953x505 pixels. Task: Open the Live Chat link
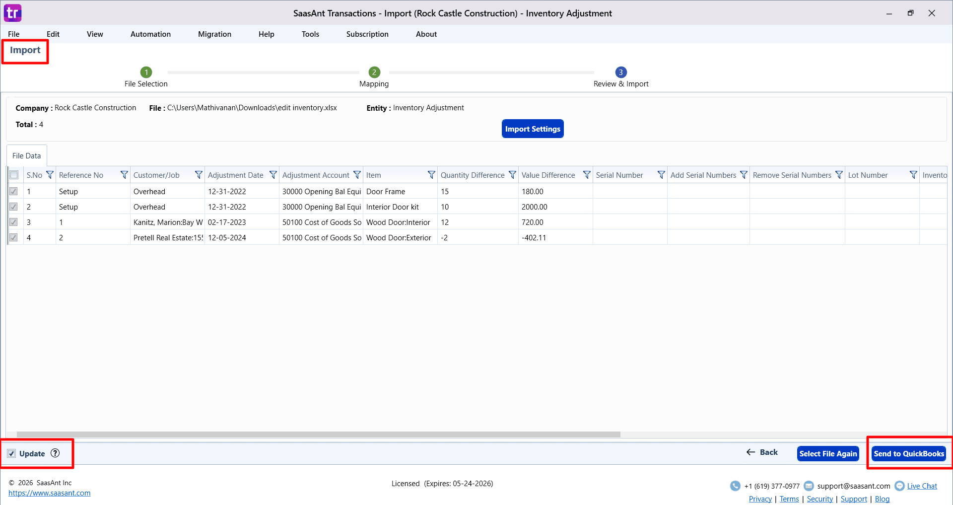tap(922, 486)
